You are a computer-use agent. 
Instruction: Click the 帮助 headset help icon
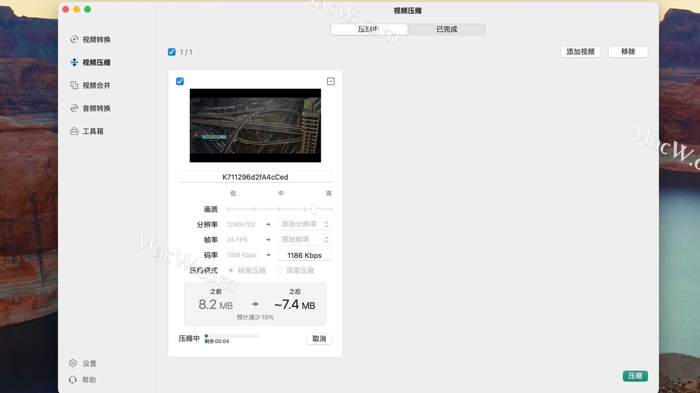click(x=73, y=380)
